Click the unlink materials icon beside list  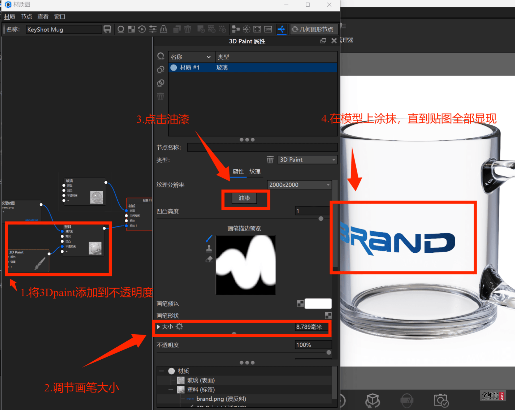coord(161,83)
